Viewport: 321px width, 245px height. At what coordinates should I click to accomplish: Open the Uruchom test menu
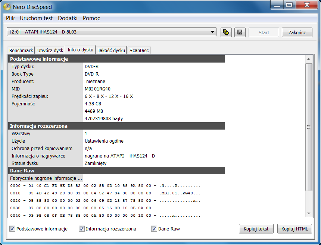(36, 18)
